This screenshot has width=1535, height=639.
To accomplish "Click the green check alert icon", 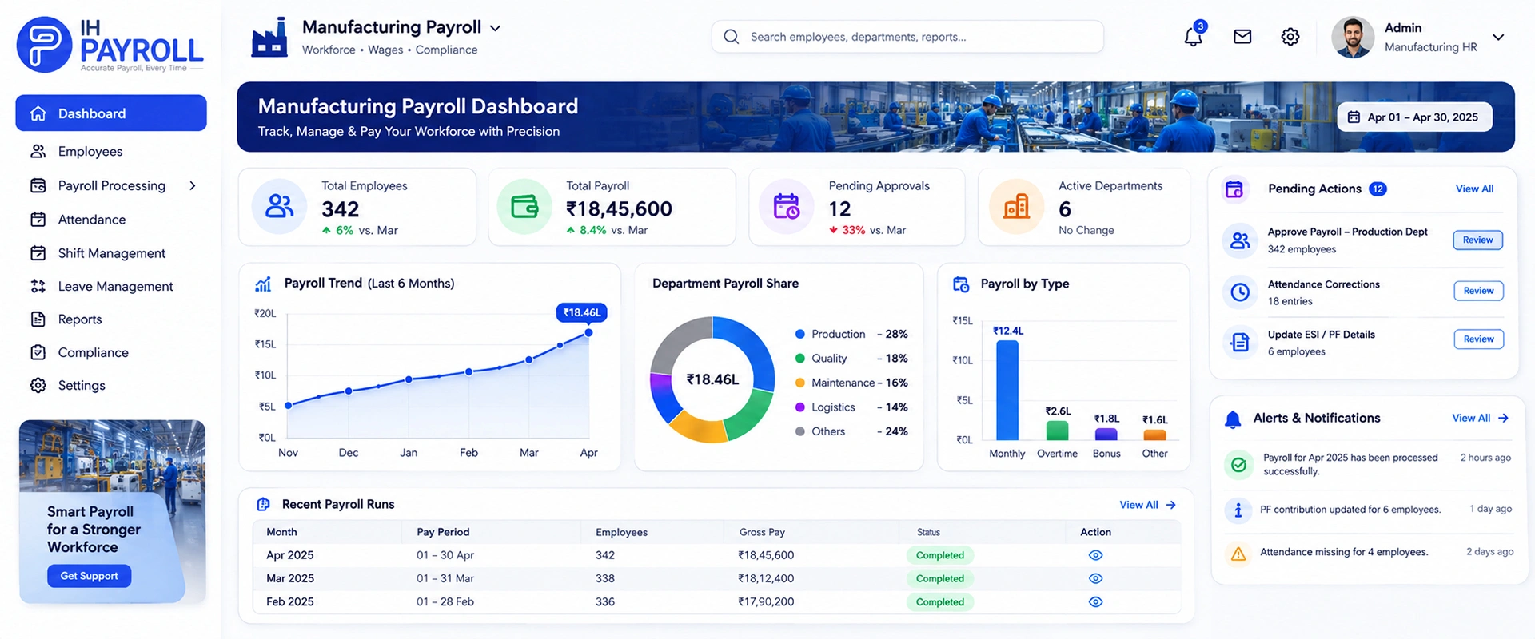I will [x=1238, y=465].
